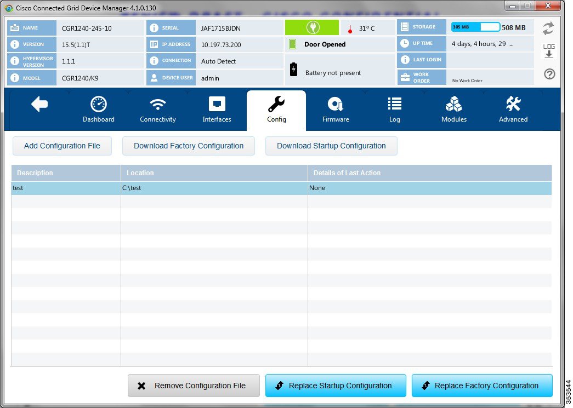Image resolution: width=573 pixels, height=408 pixels.
Task: Open help via question mark icon
Action: 549,74
